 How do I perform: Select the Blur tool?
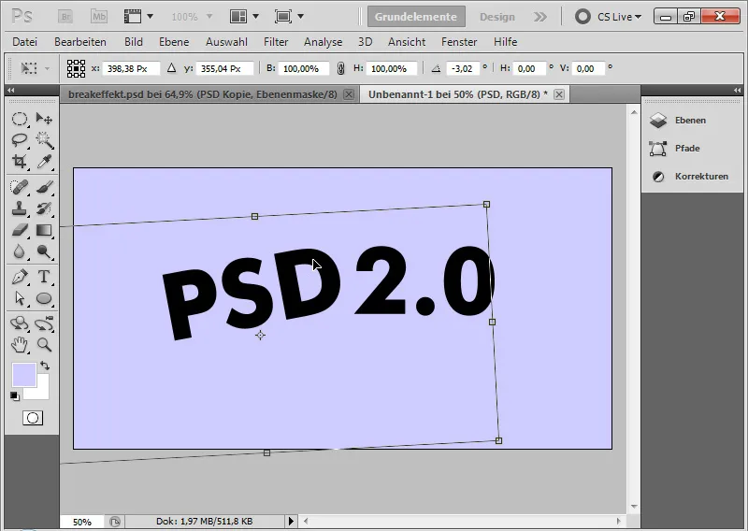[19, 251]
